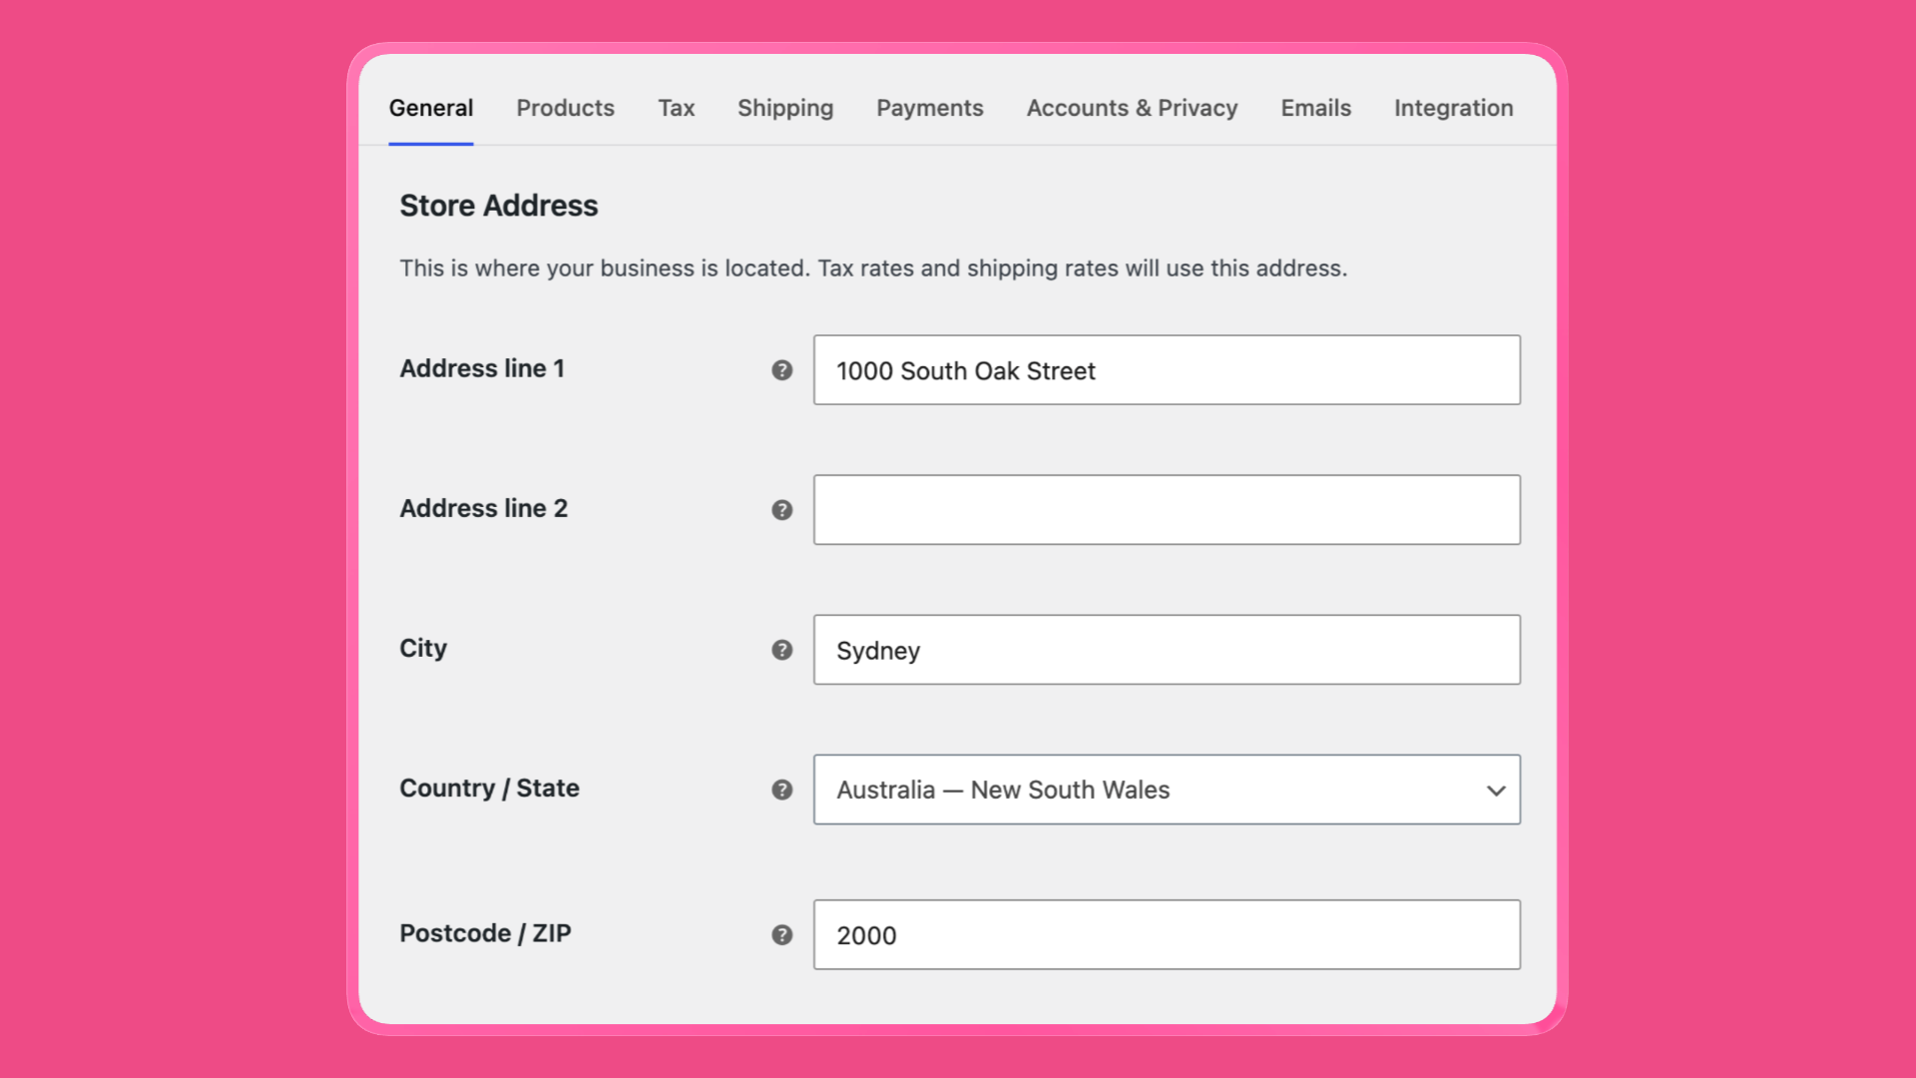Focus the empty Address line 2 field

pos(1167,510)
